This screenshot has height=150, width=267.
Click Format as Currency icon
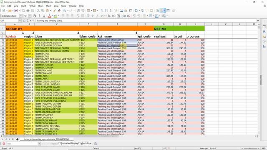[103, 16]
